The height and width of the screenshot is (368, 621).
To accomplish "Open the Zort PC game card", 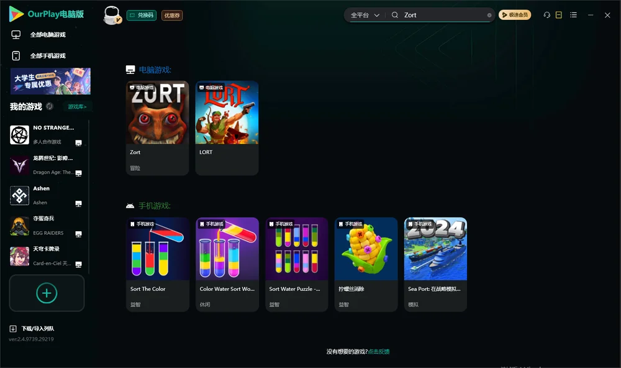I will (157, 128).
